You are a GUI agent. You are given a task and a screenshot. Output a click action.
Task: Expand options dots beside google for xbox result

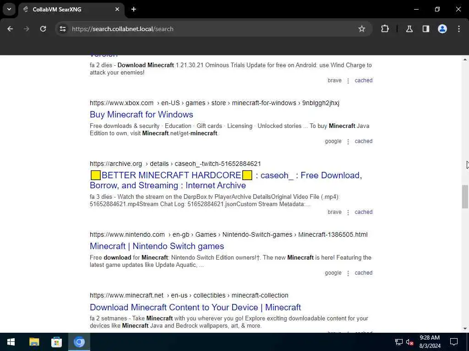[348, 142]
